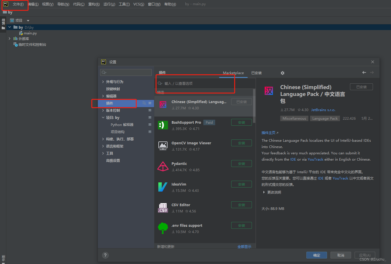Viewport: 391px width, 264px height.
Task: Open the 项目 view dropdown arrow
Action: click(28, 20)
